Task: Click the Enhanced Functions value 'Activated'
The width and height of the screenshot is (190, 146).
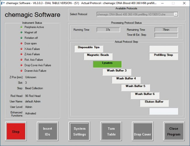Action: coord(30,113)
